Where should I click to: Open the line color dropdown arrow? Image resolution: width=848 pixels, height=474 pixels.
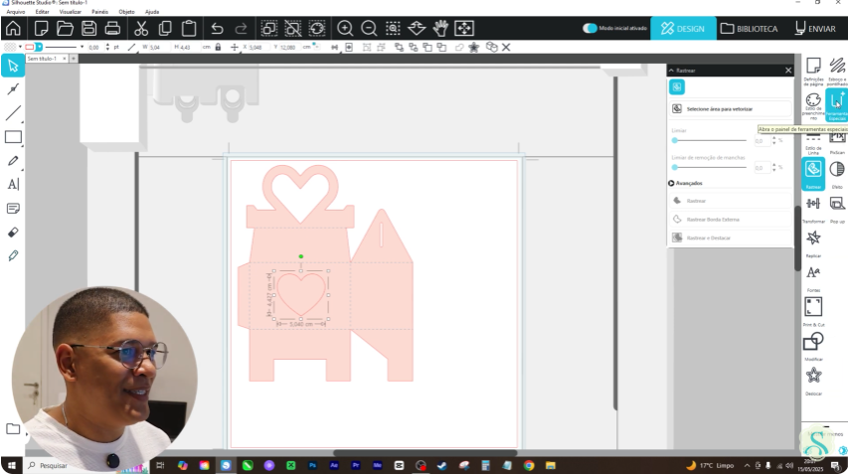[39, 47]
